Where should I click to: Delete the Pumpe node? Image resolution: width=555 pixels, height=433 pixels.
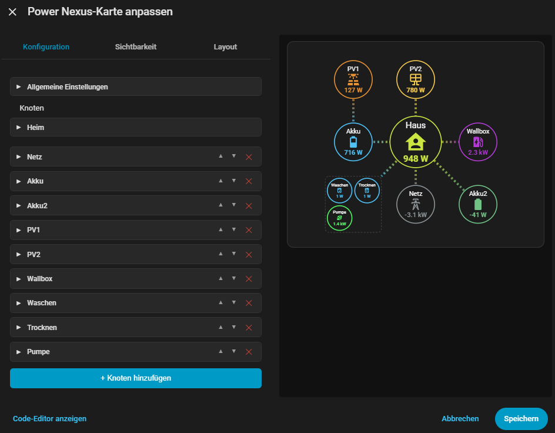pos(249,352)
